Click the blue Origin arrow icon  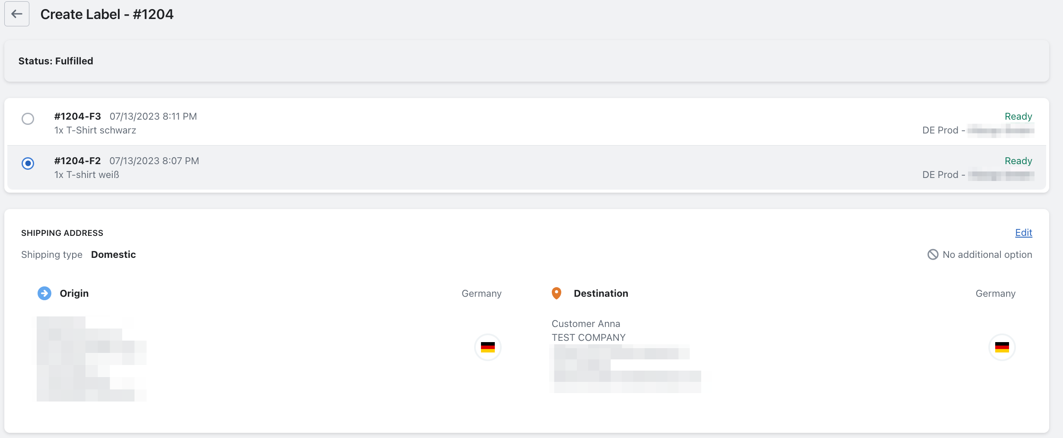pos(44,293)
